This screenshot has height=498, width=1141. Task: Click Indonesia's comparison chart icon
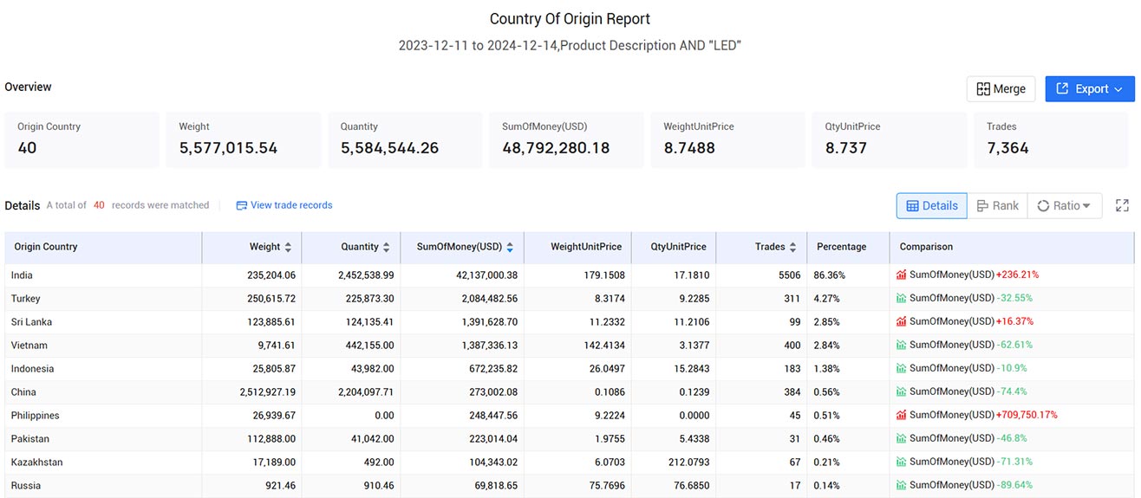pyautogui.click(x=902, y=368)
